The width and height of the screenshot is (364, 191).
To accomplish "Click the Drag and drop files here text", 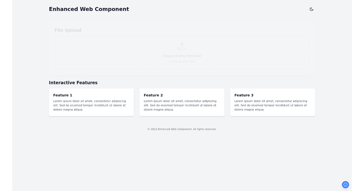I will [x=182, y=56].
